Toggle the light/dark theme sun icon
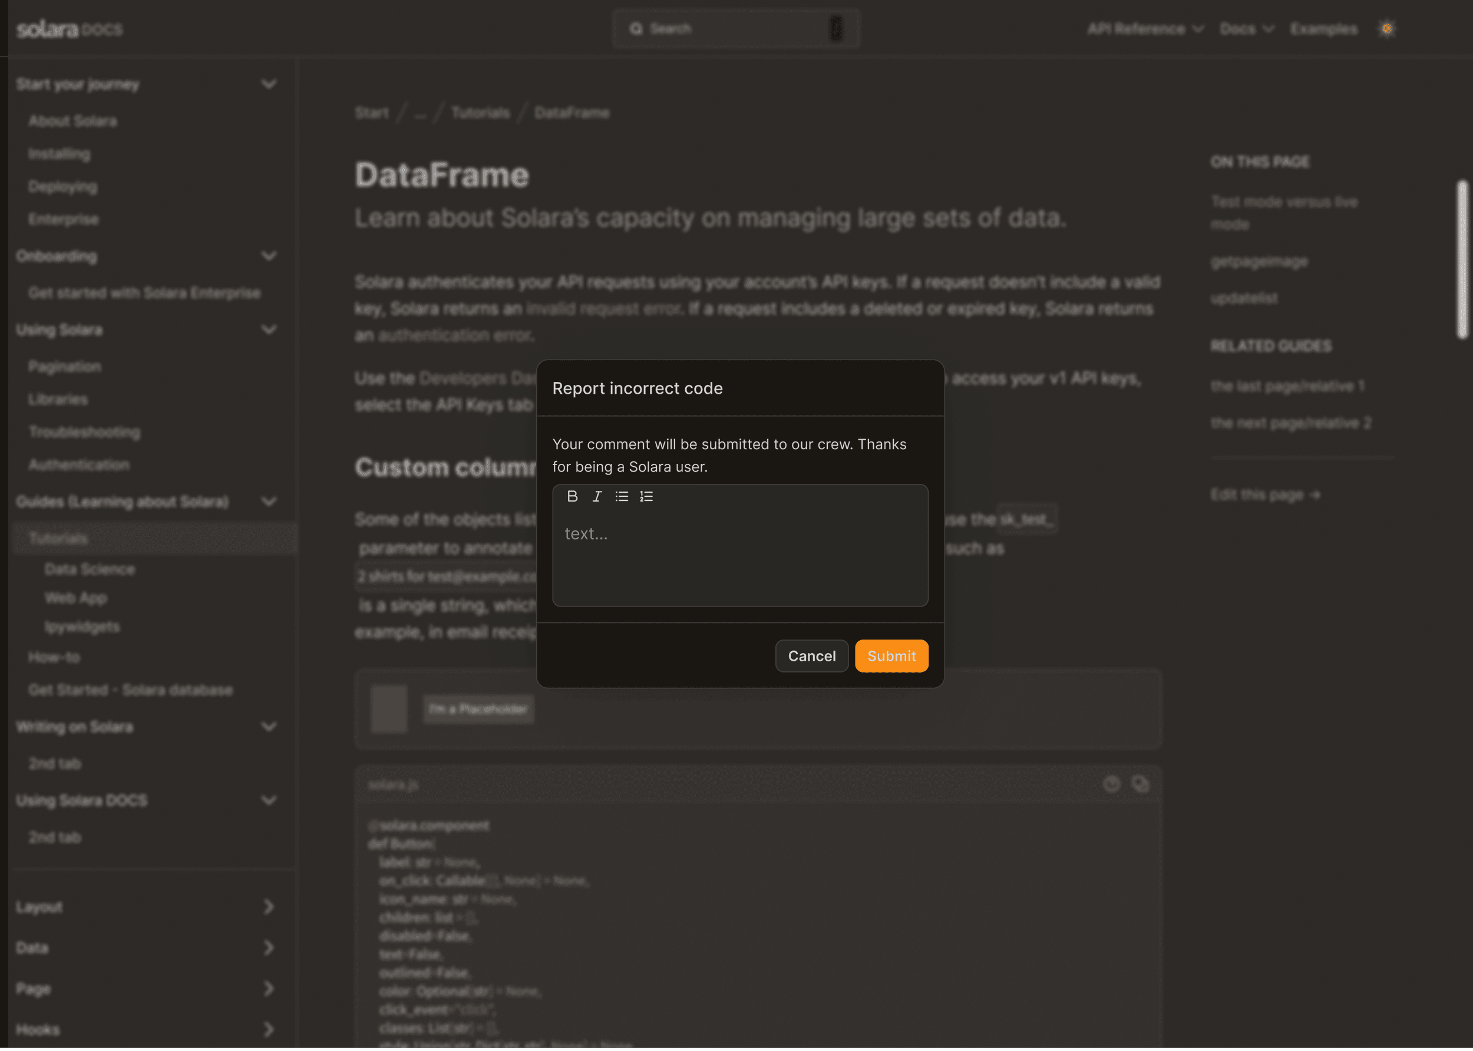Screen dimensions: 1473x1051 coord(1386,29)
